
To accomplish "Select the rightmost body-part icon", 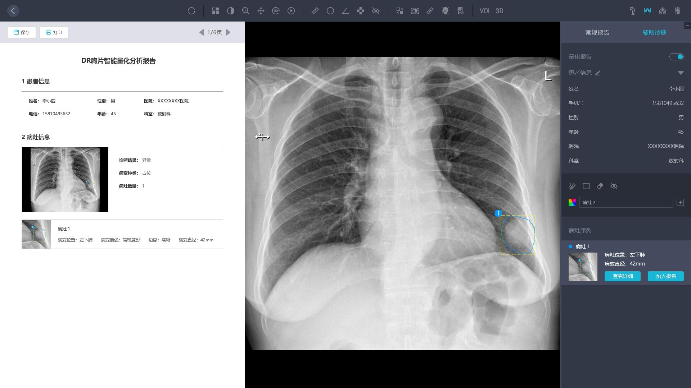I will [678, 11].
